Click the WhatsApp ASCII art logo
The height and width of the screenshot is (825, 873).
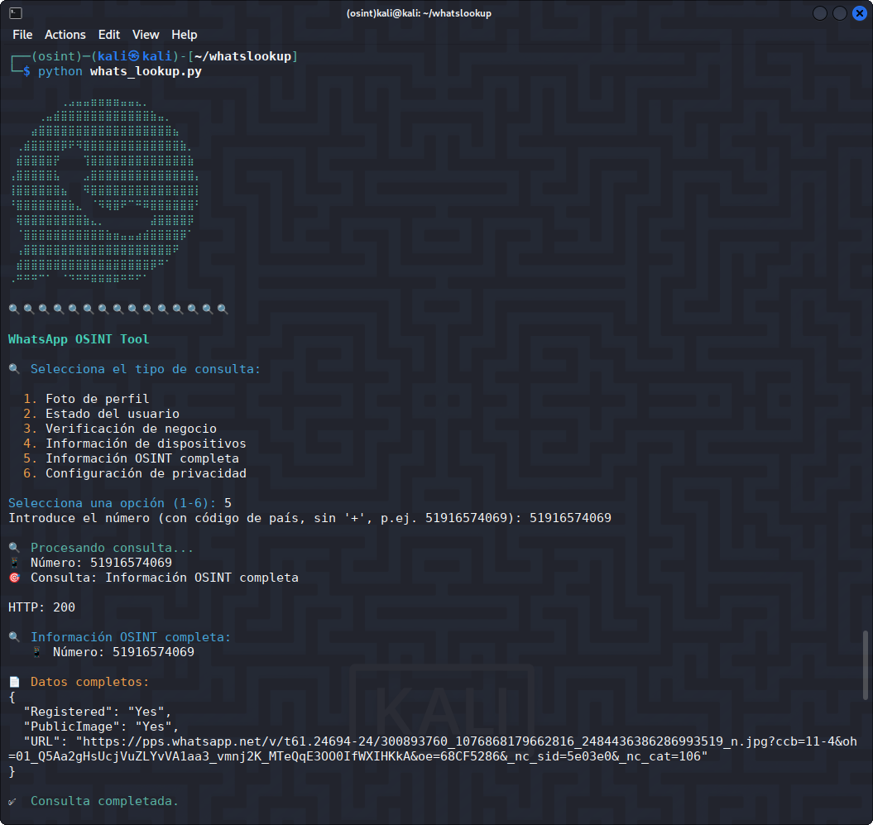(104, 191)
